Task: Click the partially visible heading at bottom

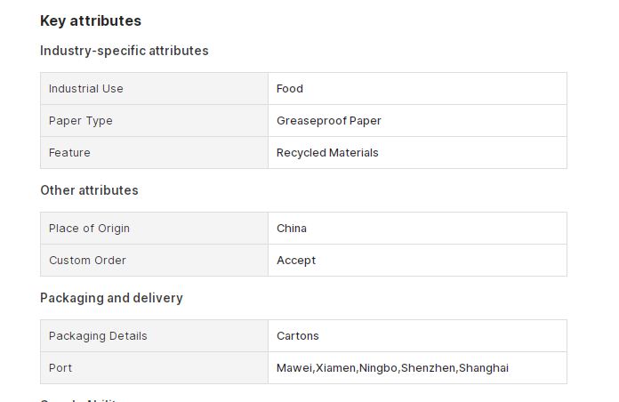Action: (79, 399)
